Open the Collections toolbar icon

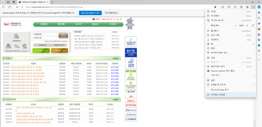(x=241, y=7)
